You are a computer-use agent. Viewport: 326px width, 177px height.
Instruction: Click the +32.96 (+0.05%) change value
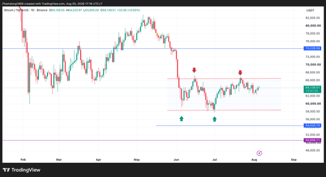tap(128, 10)
